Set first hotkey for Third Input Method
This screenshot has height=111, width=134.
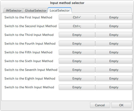pos(77,35)
